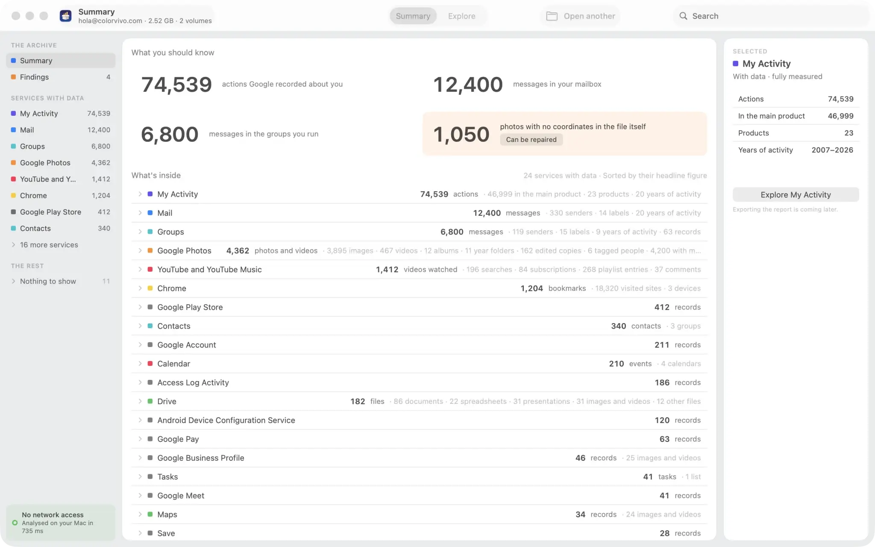Expand the Contacts row chevron in the list
The height and width of the screenshot is (547, 875).
tap(140, 326)
